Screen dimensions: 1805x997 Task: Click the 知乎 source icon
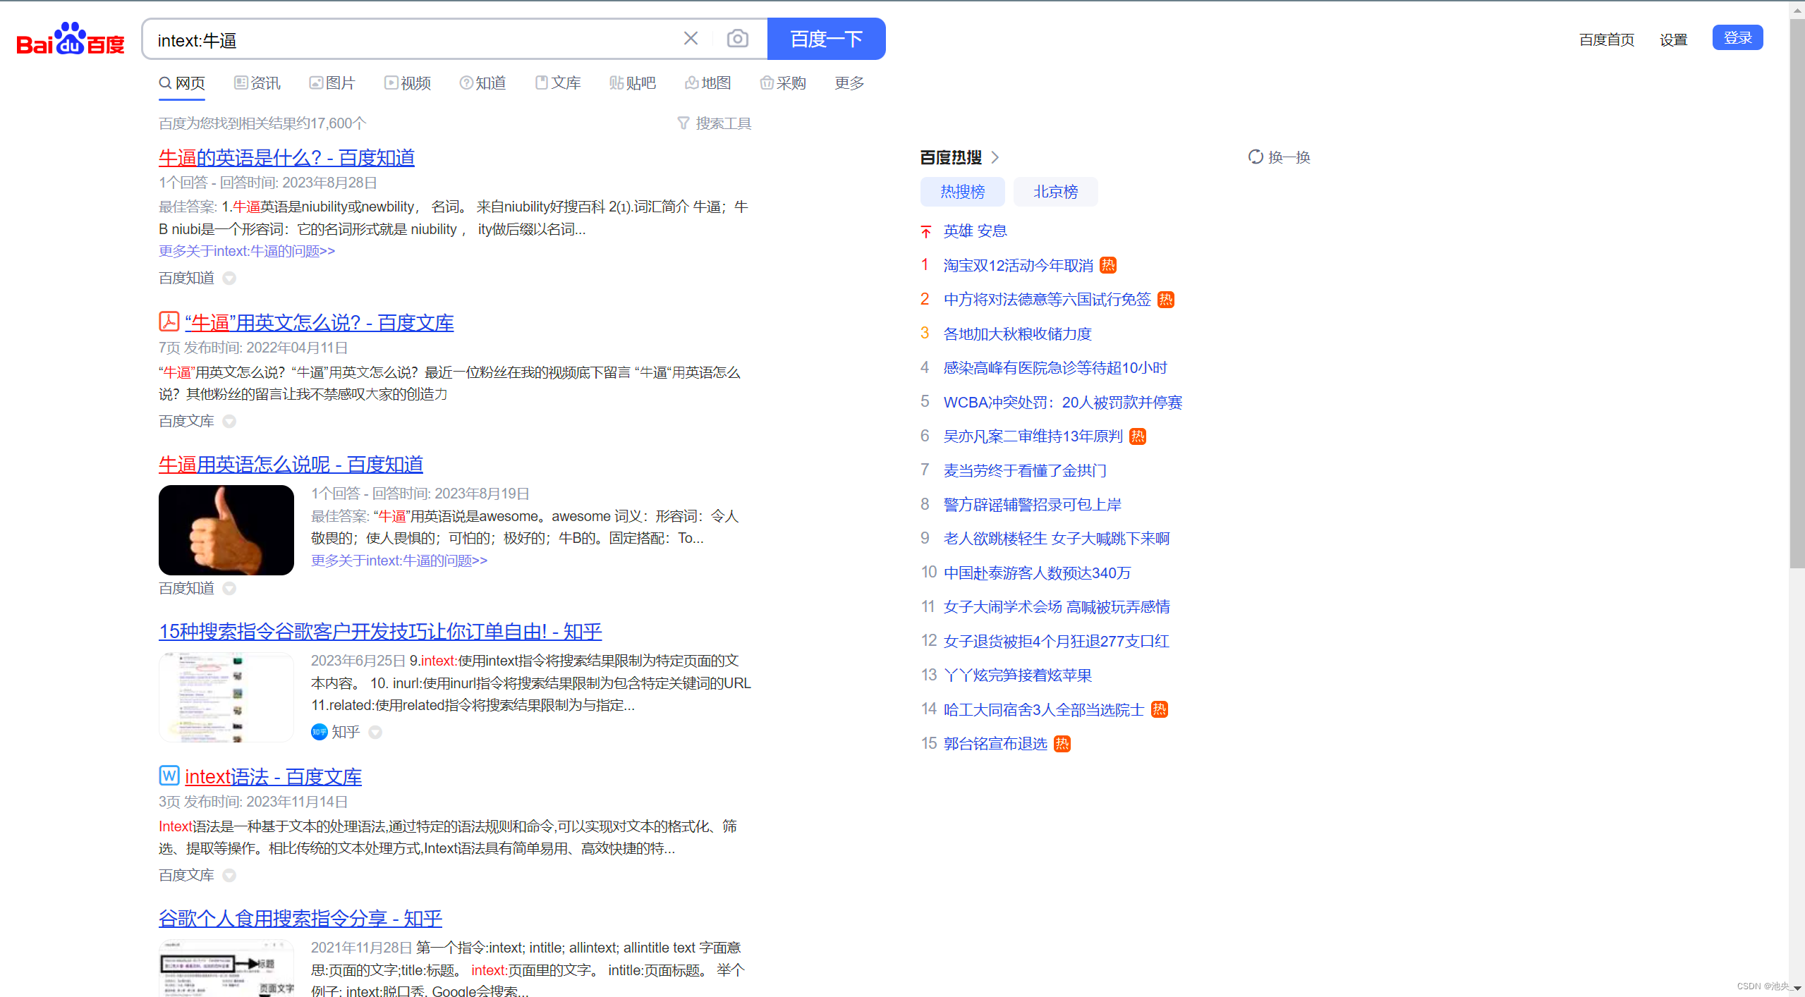click(x=319, y=732)
